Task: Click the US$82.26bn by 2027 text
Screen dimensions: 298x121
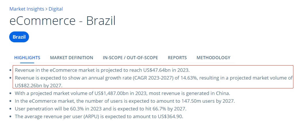Action: click(x=39, y=85)
